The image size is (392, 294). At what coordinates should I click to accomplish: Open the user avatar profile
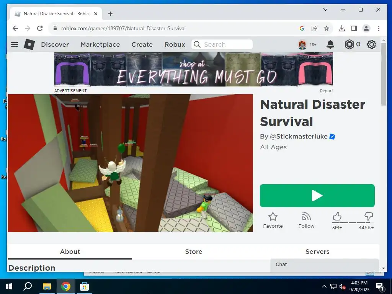[x=302, y=44]
